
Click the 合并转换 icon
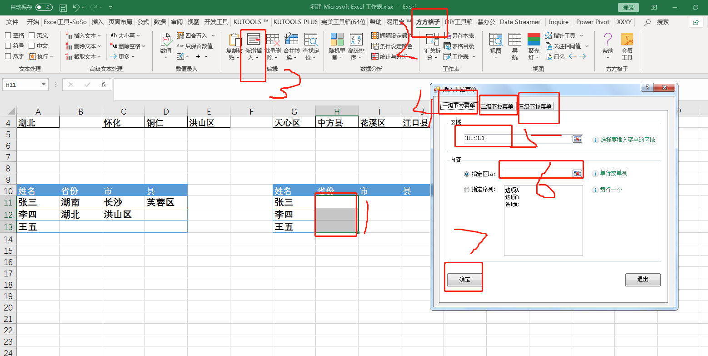click(x=291, y=47)
